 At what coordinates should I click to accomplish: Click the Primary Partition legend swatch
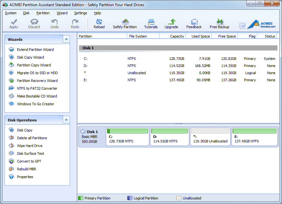(81, 198)
